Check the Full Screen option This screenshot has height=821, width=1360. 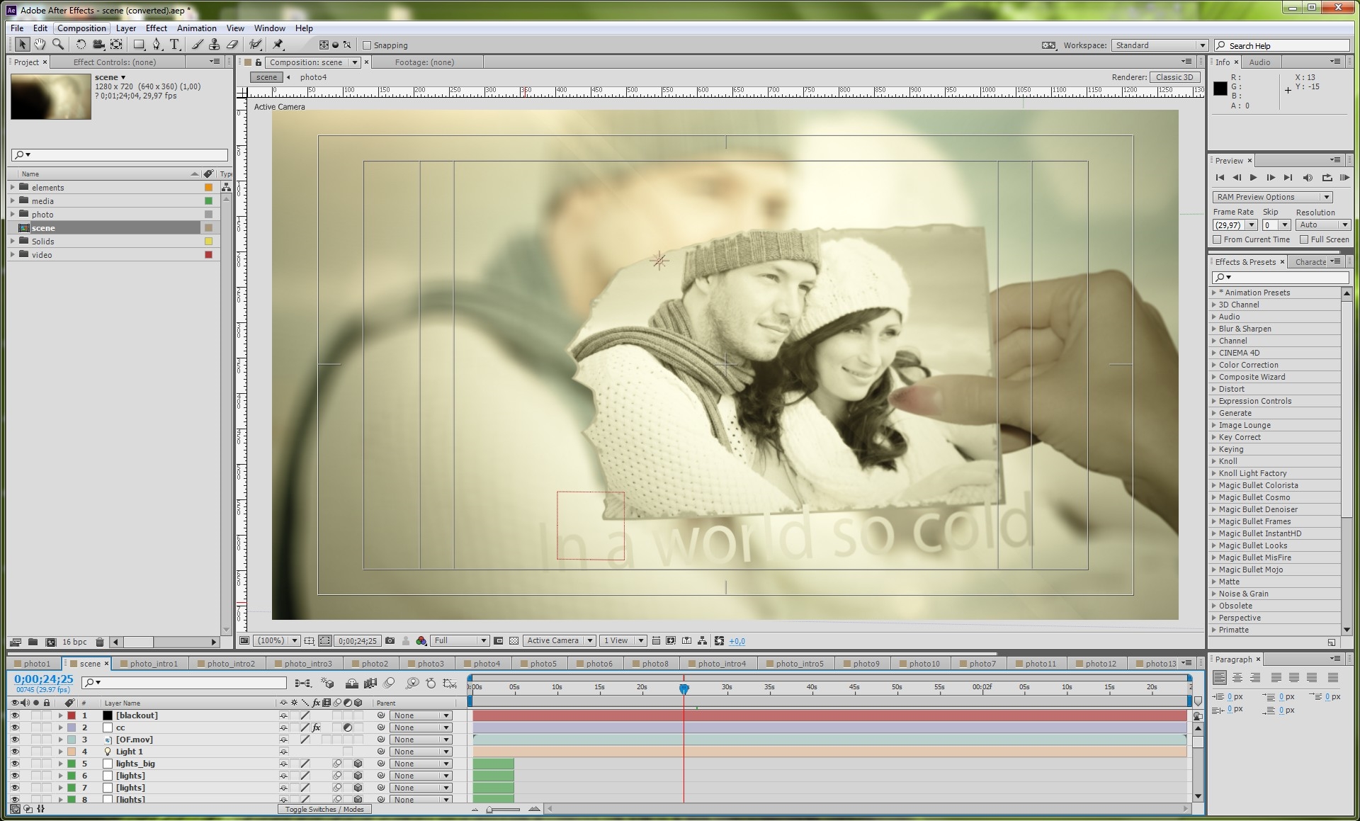pyautogui.click(x=1304, y=239)
